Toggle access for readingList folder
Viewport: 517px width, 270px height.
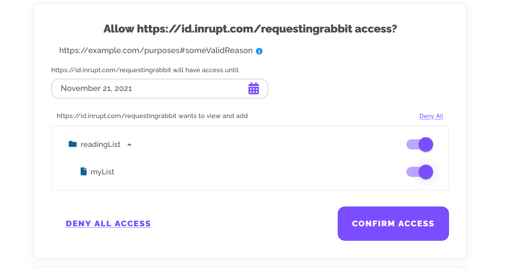tap(420, 144)
